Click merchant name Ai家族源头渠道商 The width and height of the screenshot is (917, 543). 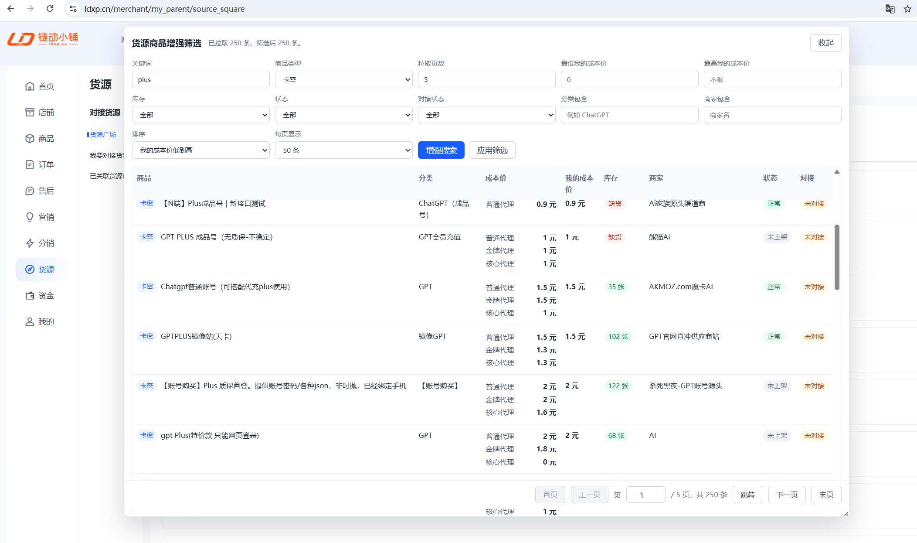677,203
